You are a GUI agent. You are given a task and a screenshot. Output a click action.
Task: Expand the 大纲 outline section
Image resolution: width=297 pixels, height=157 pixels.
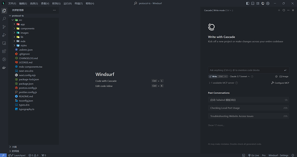pyautogui.click(x=34, y=147)
